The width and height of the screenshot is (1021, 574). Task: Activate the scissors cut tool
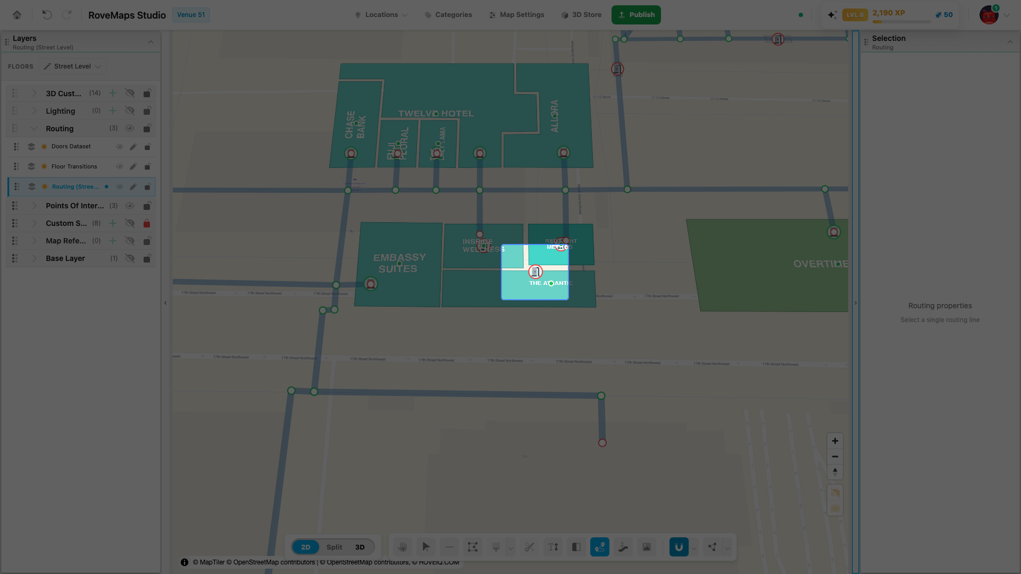[x=529, y=547]
